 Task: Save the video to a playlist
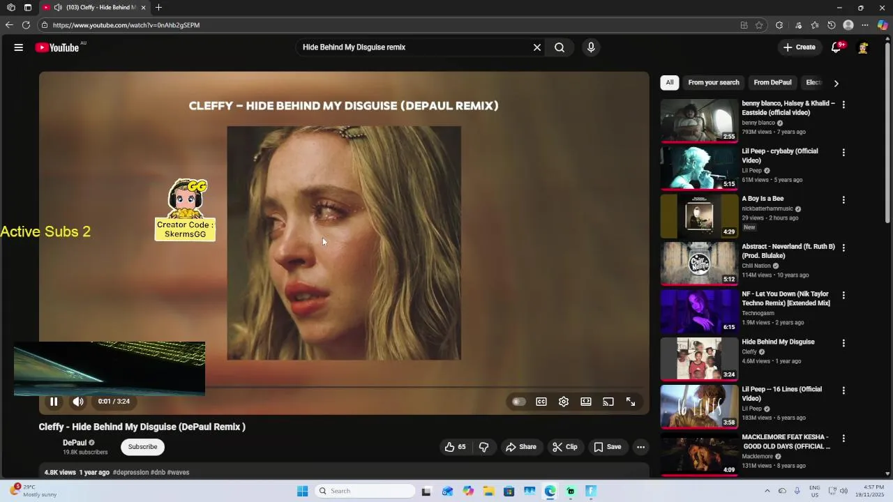click(x=607, y=447)
